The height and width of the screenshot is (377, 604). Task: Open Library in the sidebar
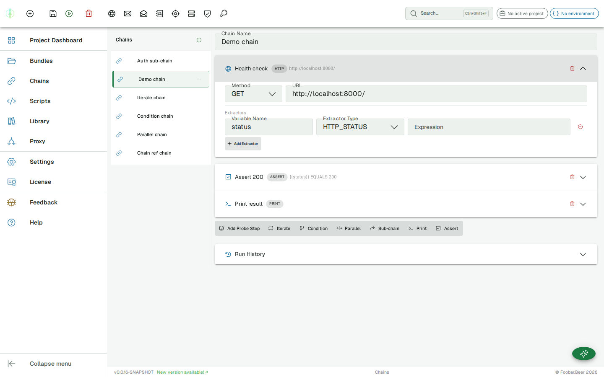[54, 121]
